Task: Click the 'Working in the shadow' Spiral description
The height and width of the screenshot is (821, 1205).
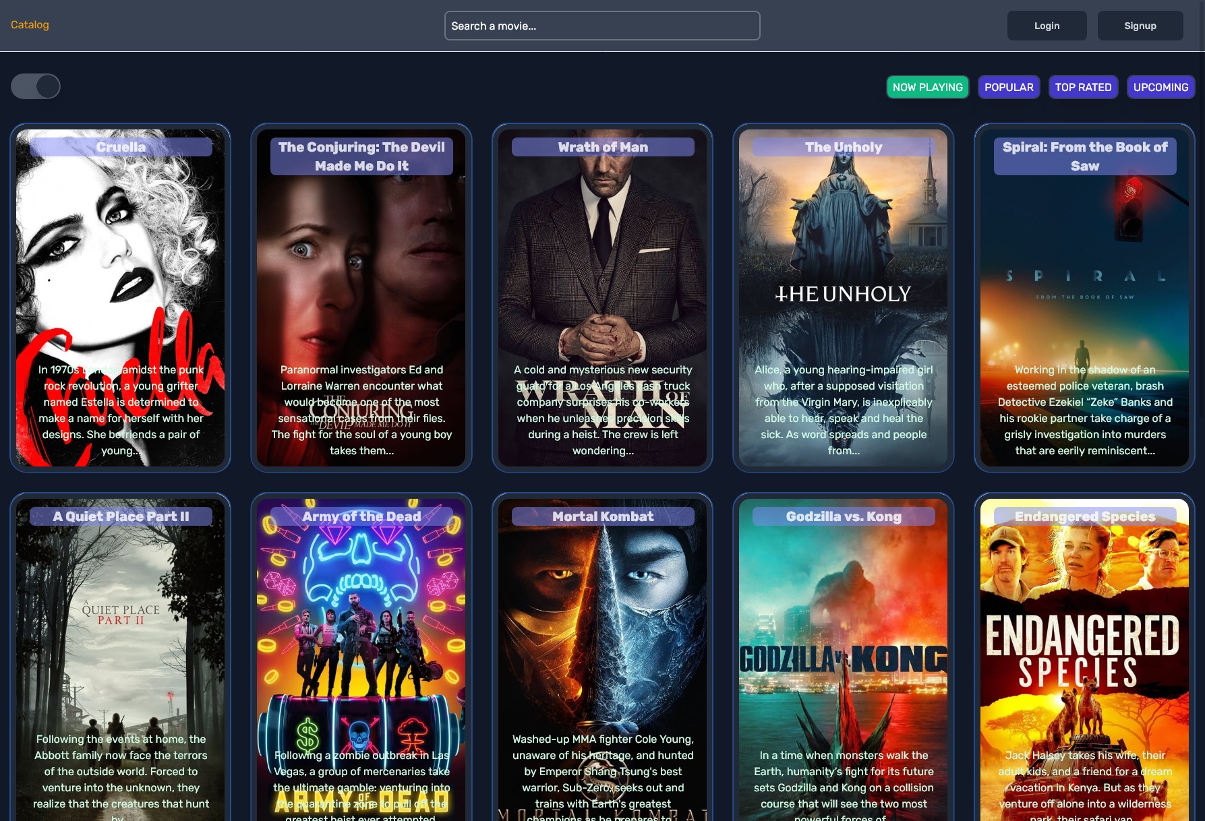Action: click(1085, 410)
